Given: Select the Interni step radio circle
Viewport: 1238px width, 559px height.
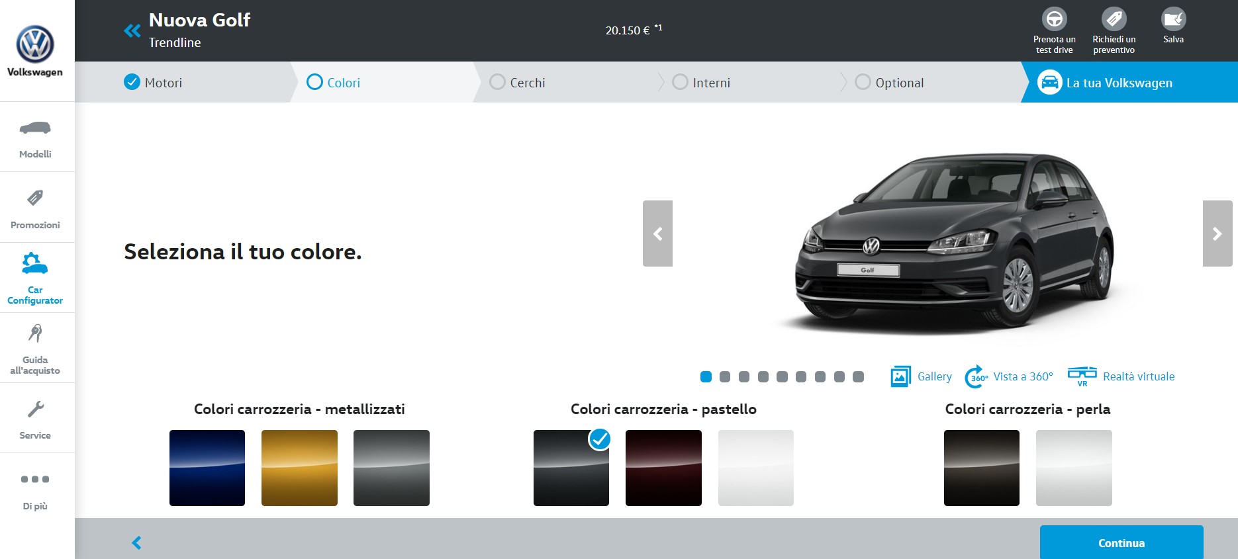Looking at the screenshot, I should [x=680, y=82].
